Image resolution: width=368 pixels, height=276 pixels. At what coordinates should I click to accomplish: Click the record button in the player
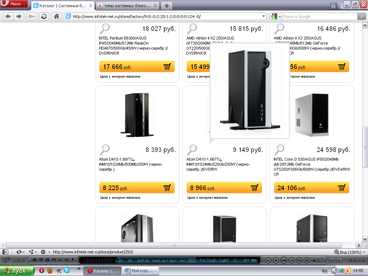[307, 260]
